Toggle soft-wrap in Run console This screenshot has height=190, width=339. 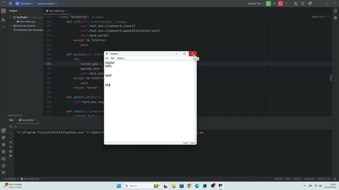click(x=11, y=142)
